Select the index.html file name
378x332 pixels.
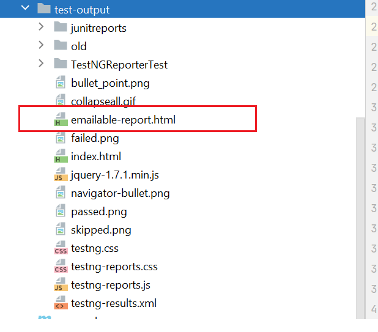(96, 157)
